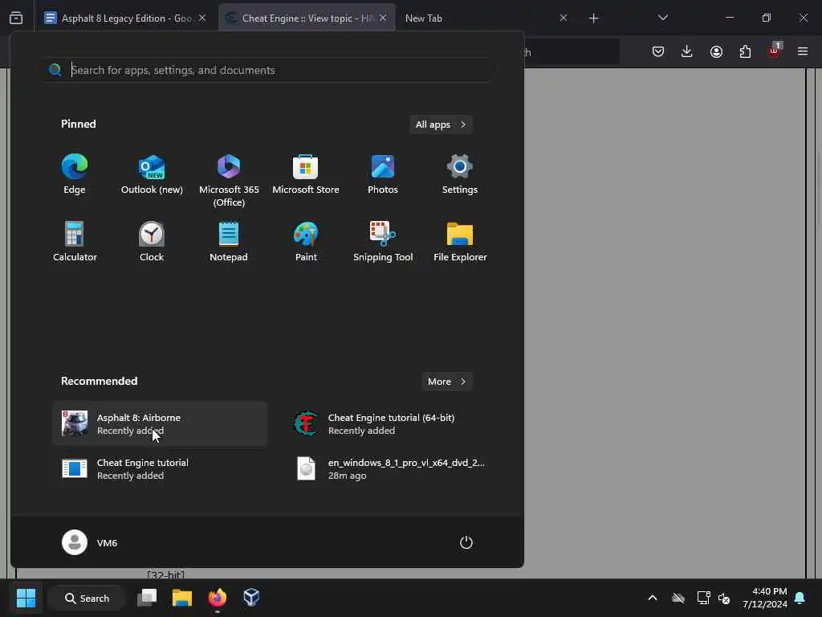This screenshot has height=617, width=822.
Task: Switch to Firefox on the taskbar
Action: 217,598
